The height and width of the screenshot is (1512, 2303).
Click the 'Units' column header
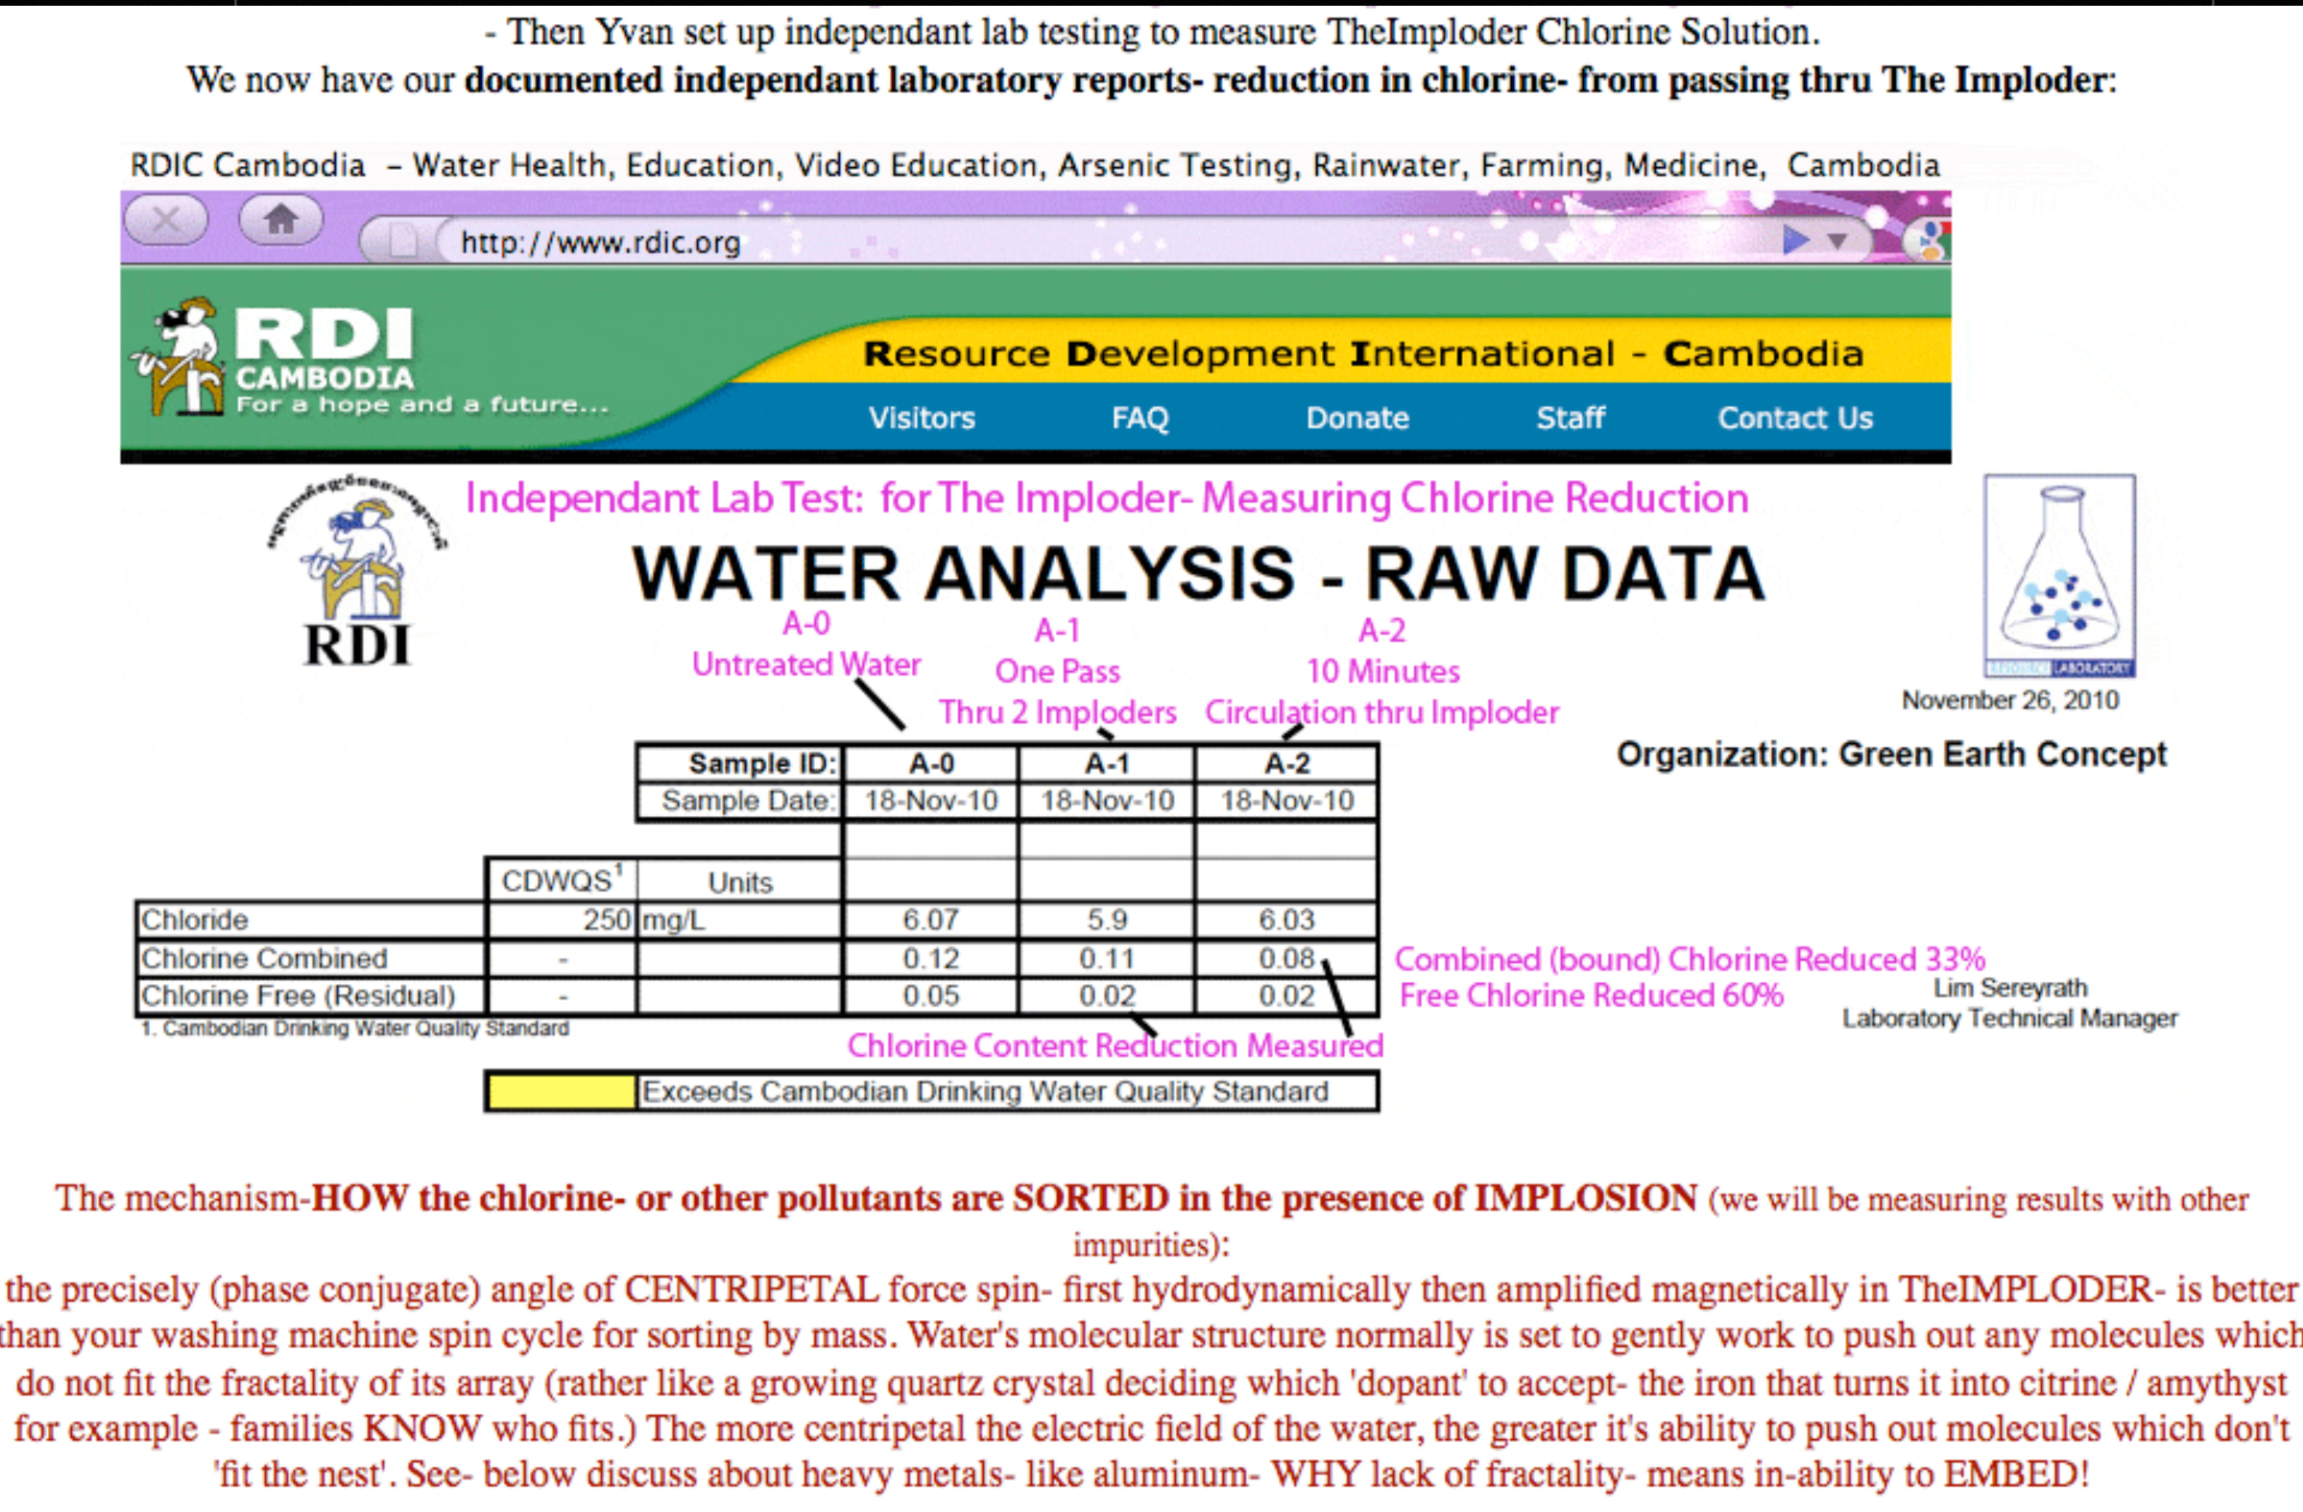[740, 883]
